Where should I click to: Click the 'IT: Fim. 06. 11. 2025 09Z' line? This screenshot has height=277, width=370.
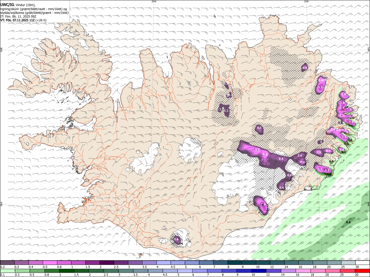click(18, 16)
